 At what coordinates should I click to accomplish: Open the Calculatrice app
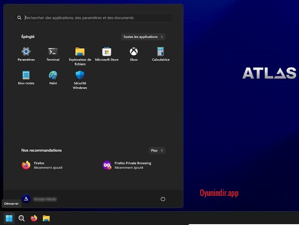pyautogui.click(x=160, y=54)
